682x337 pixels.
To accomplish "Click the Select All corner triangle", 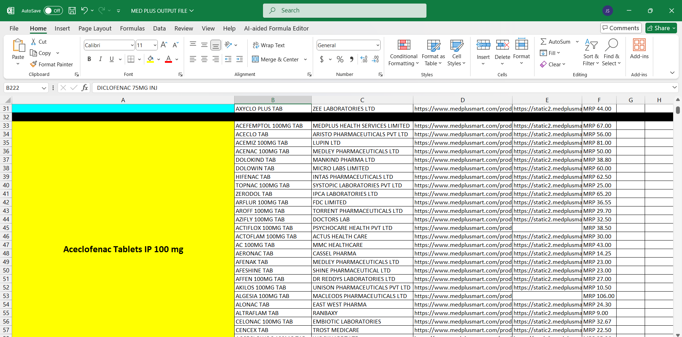I will 8,100.
